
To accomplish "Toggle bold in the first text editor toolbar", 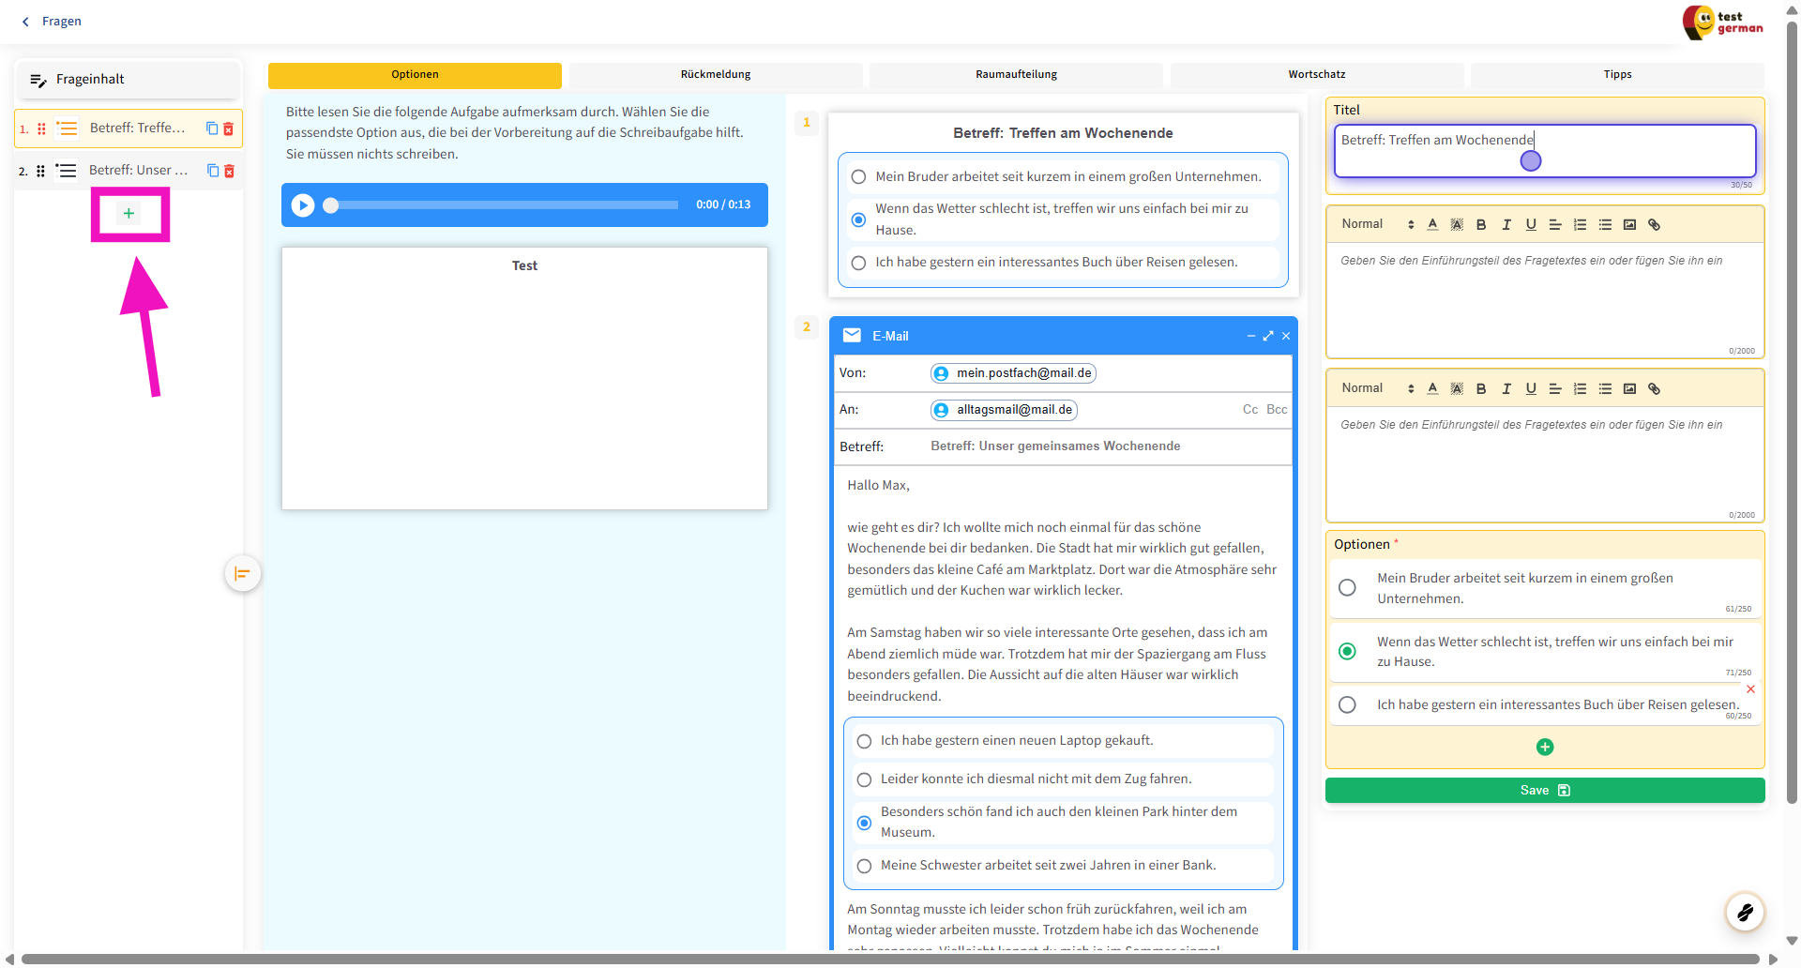I will tap(1481, 225).
